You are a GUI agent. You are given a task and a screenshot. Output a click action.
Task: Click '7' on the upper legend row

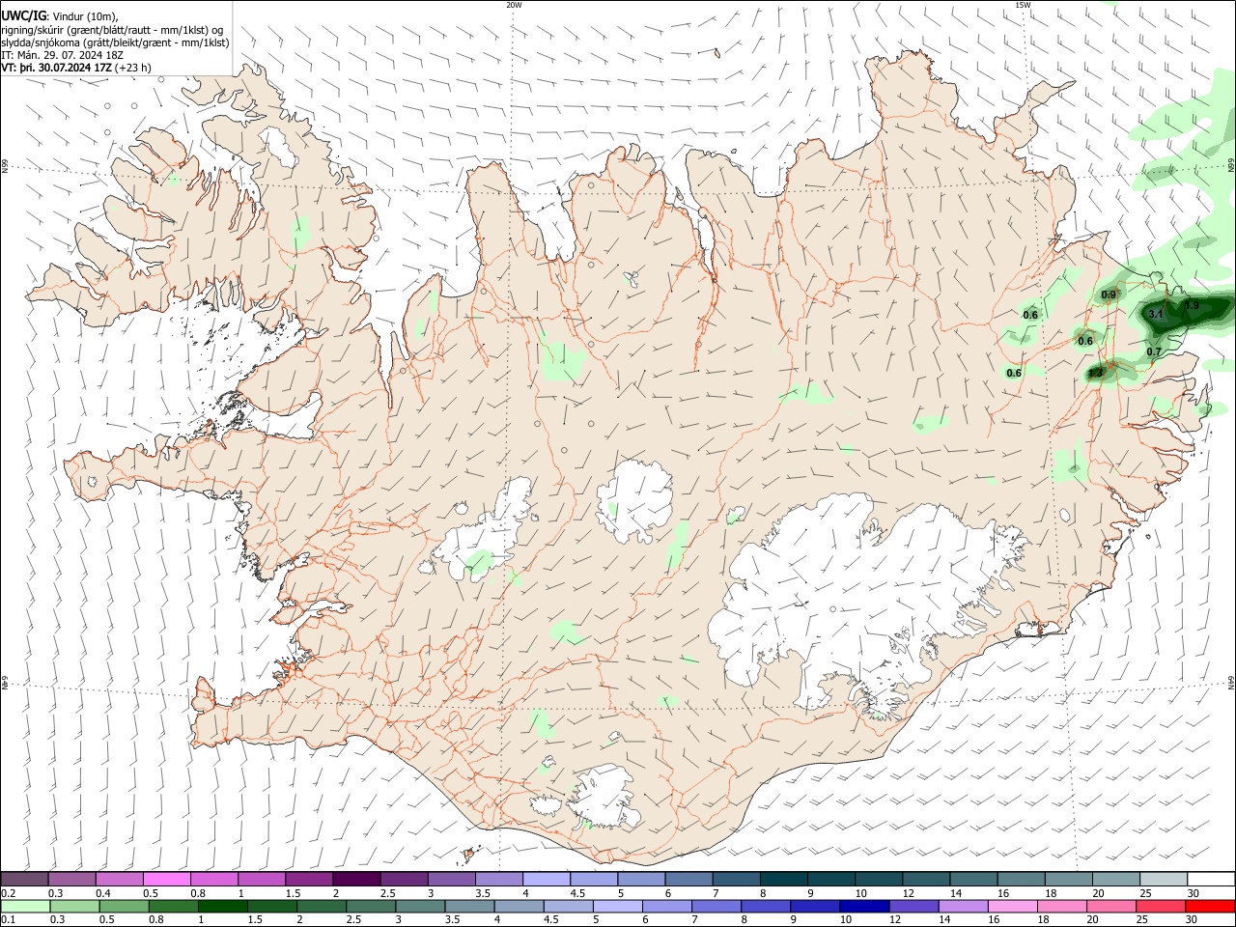[716, 894]
